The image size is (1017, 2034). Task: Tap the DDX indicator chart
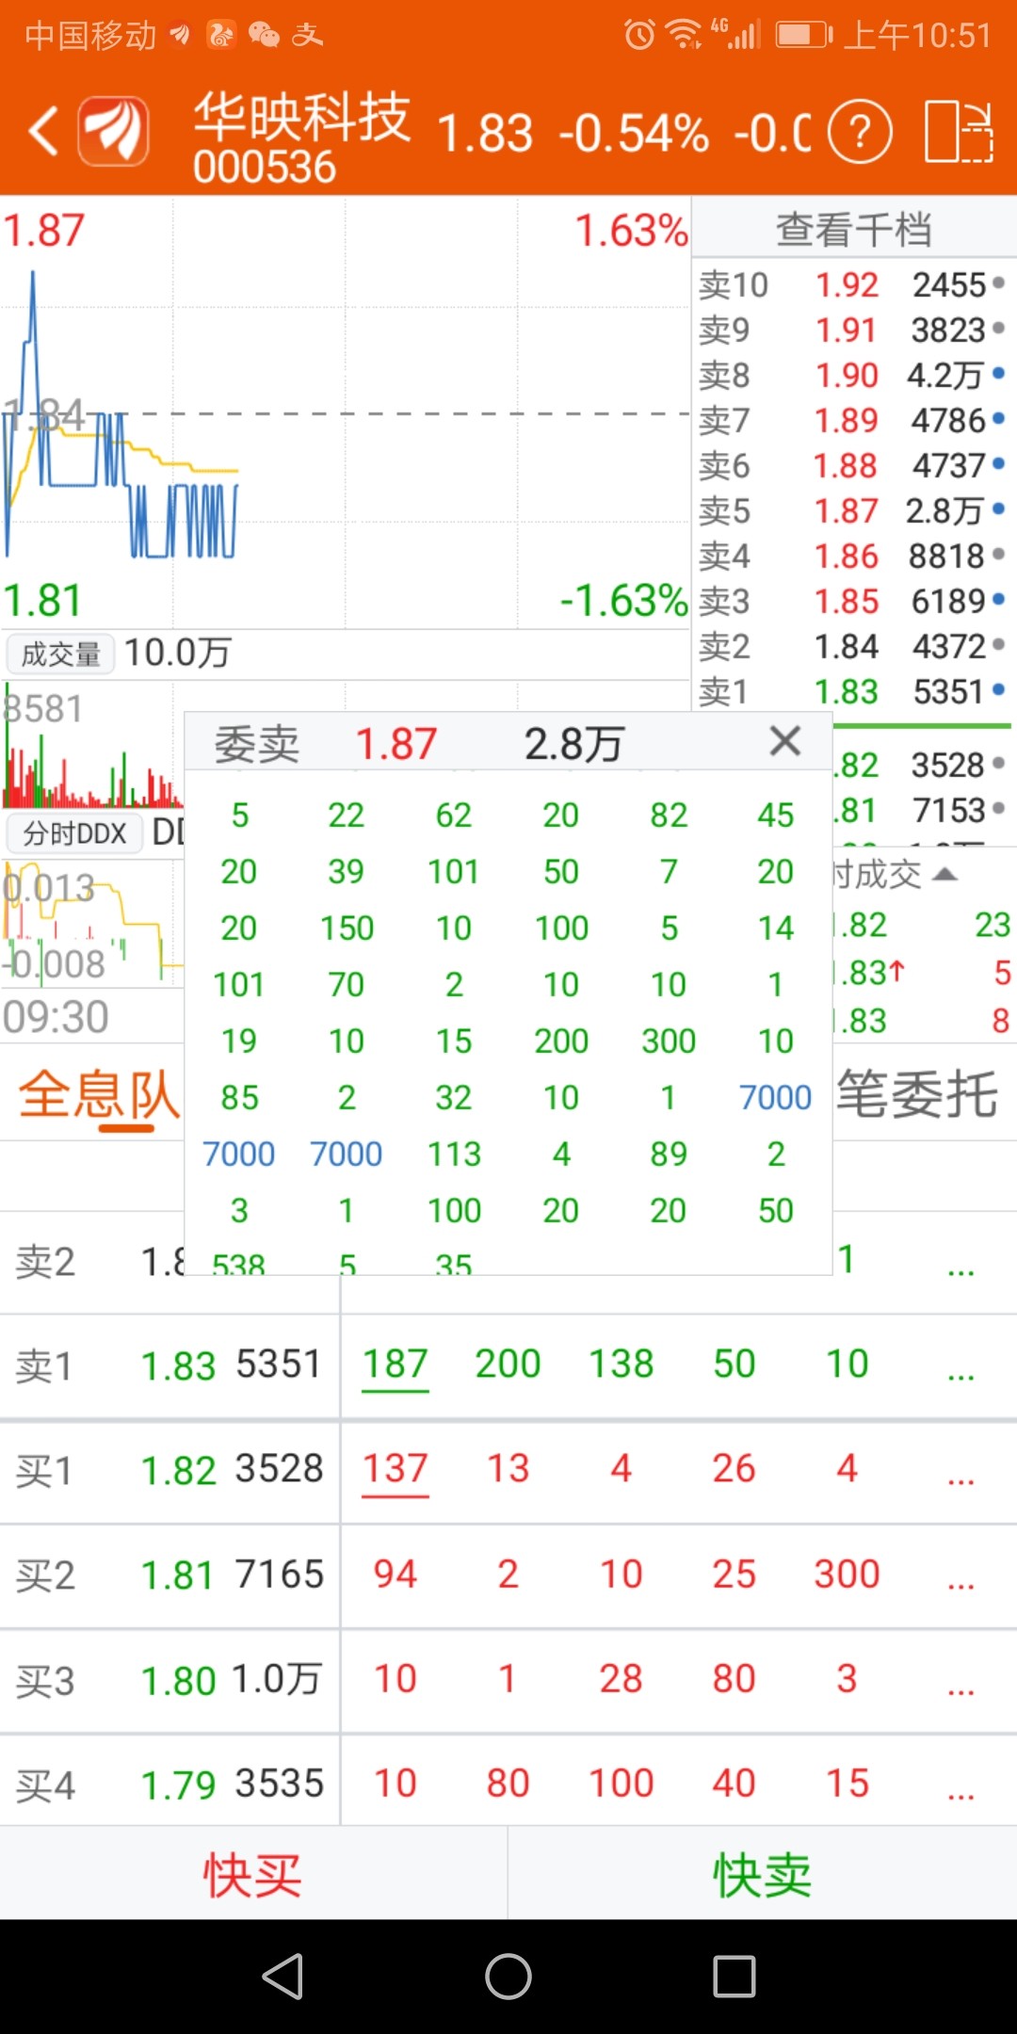[92, 923]
